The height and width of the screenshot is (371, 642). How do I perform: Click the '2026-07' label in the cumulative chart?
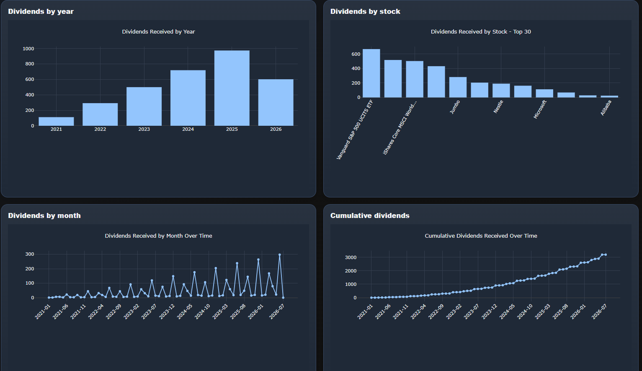(599, 312)
